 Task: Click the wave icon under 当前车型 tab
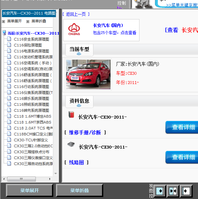[79, 54]
